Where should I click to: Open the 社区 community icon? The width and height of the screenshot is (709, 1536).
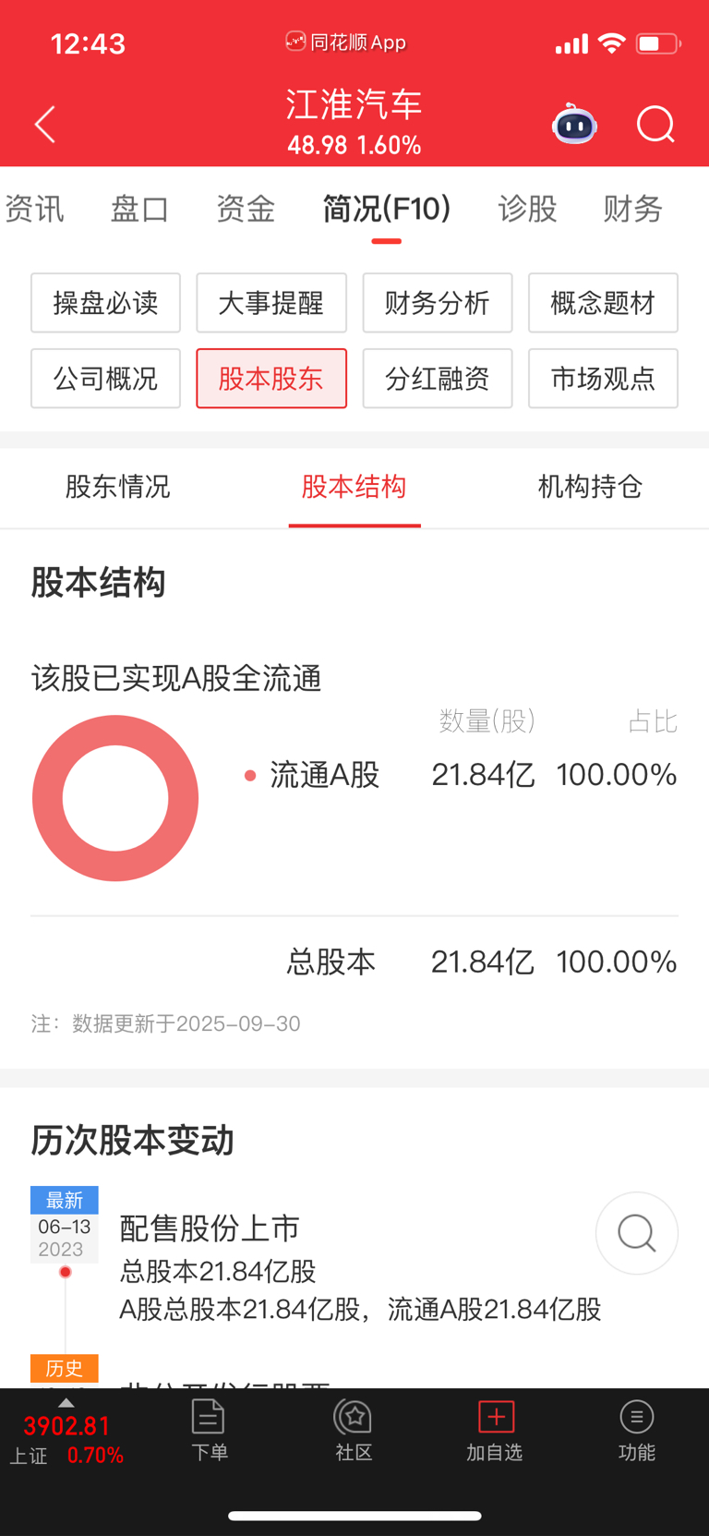[x=354, y=1428]
